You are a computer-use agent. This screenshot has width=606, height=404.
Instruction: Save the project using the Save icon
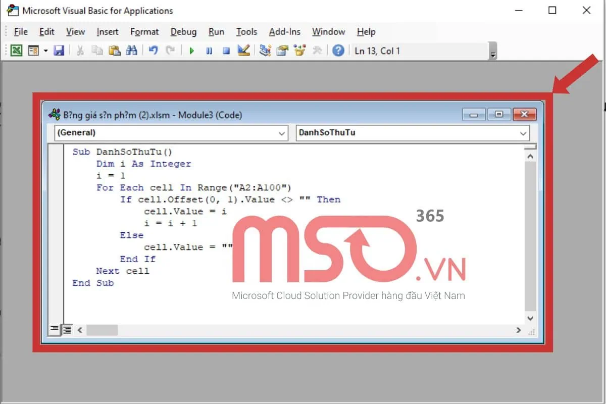[x=60, y=50]
